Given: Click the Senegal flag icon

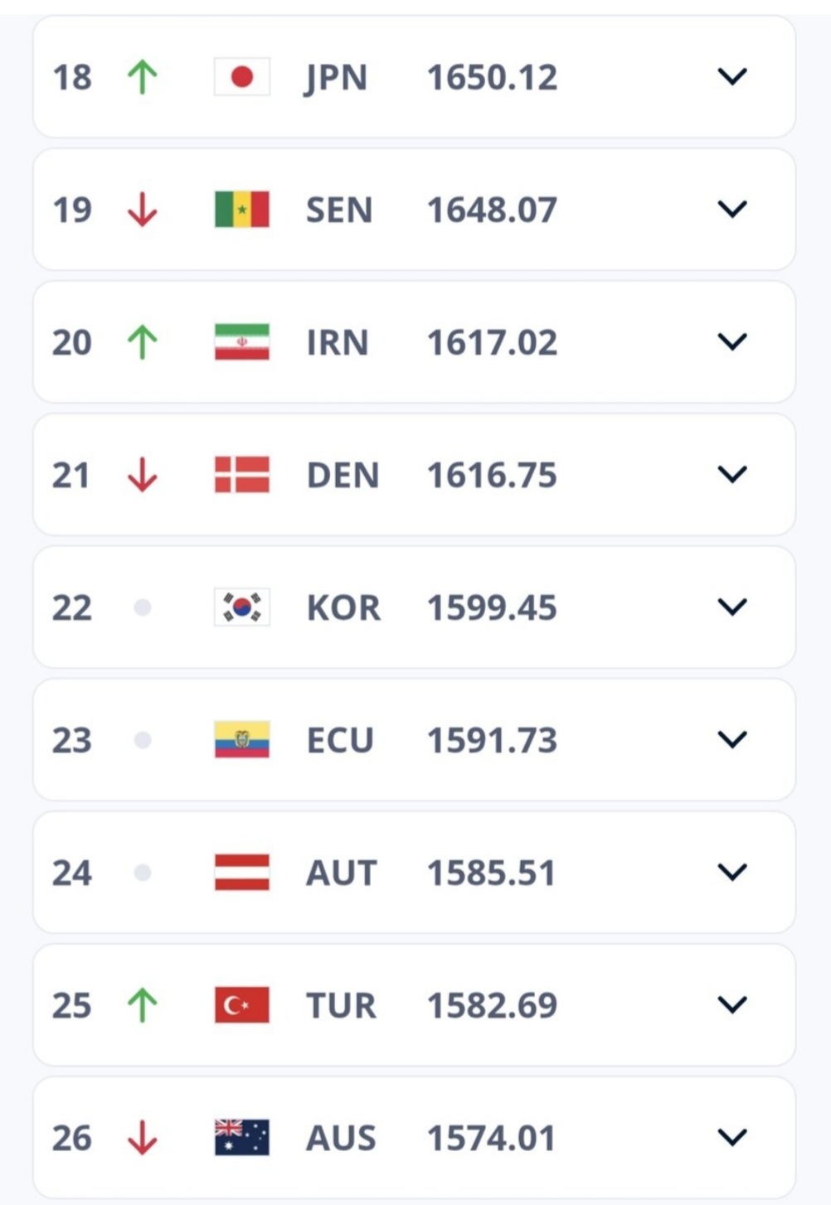Looking at the screenshot, I should (241, 210).
